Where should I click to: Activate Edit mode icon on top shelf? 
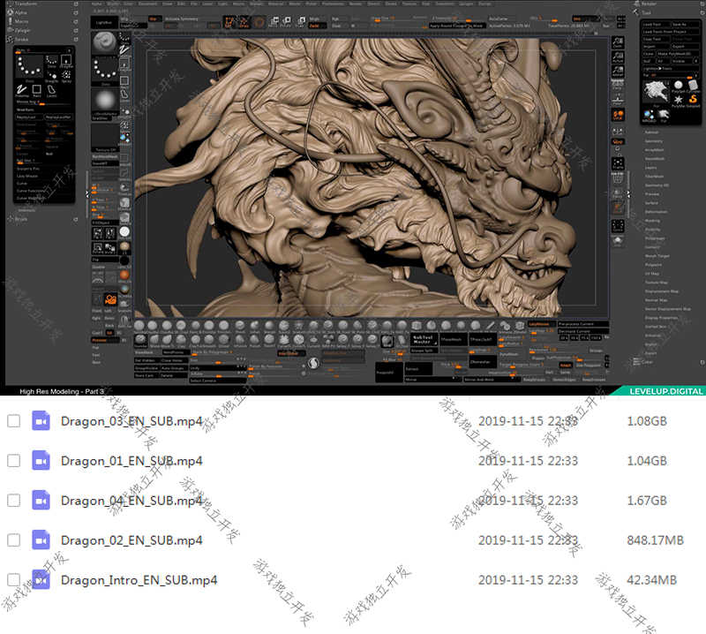pos(229,21)
